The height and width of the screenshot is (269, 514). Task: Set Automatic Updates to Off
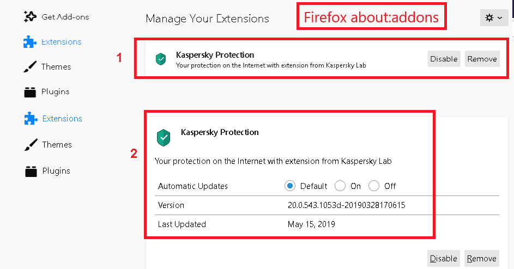point(374,186)
